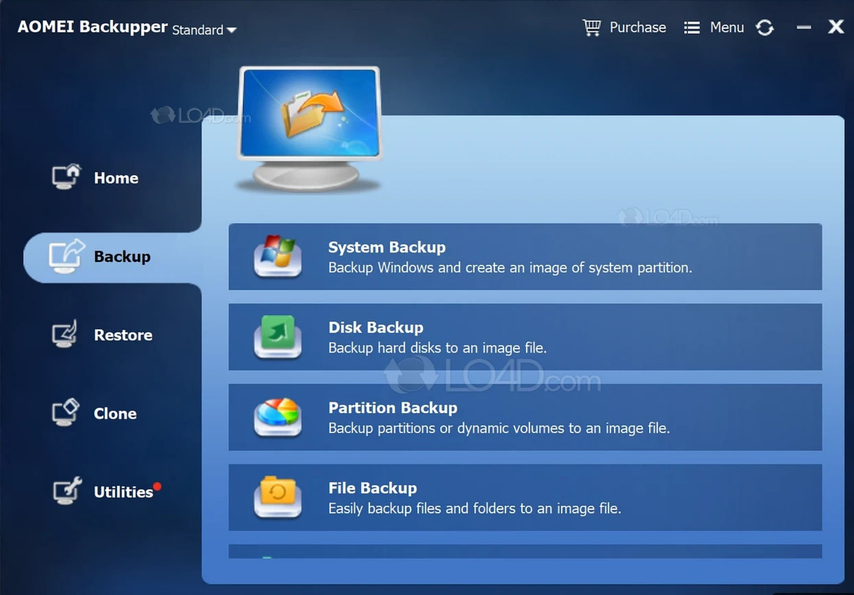The height and width of the screenshot is (595, 854).
Task: Select the Backup sidebar tab
Action: point(112,257)
